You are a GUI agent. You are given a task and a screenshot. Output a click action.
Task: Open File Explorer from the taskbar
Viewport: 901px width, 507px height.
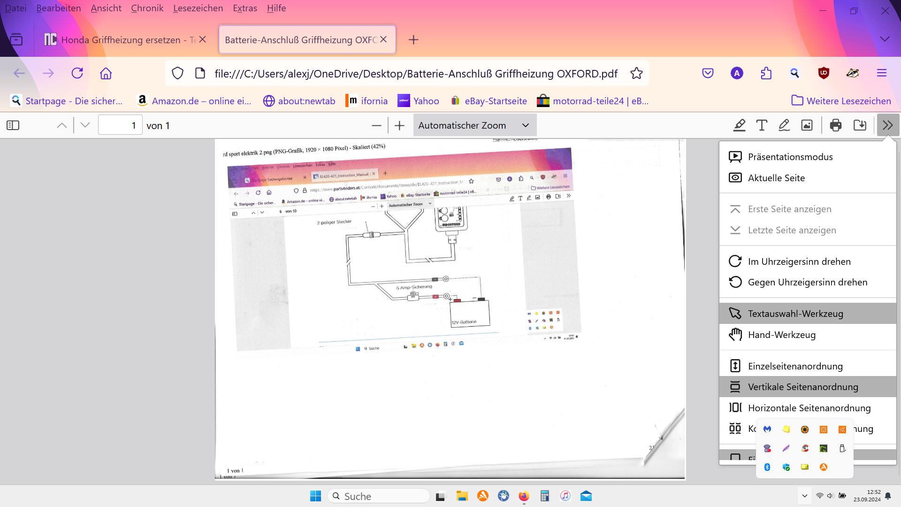pyautogui.click(x=462, y=496)
